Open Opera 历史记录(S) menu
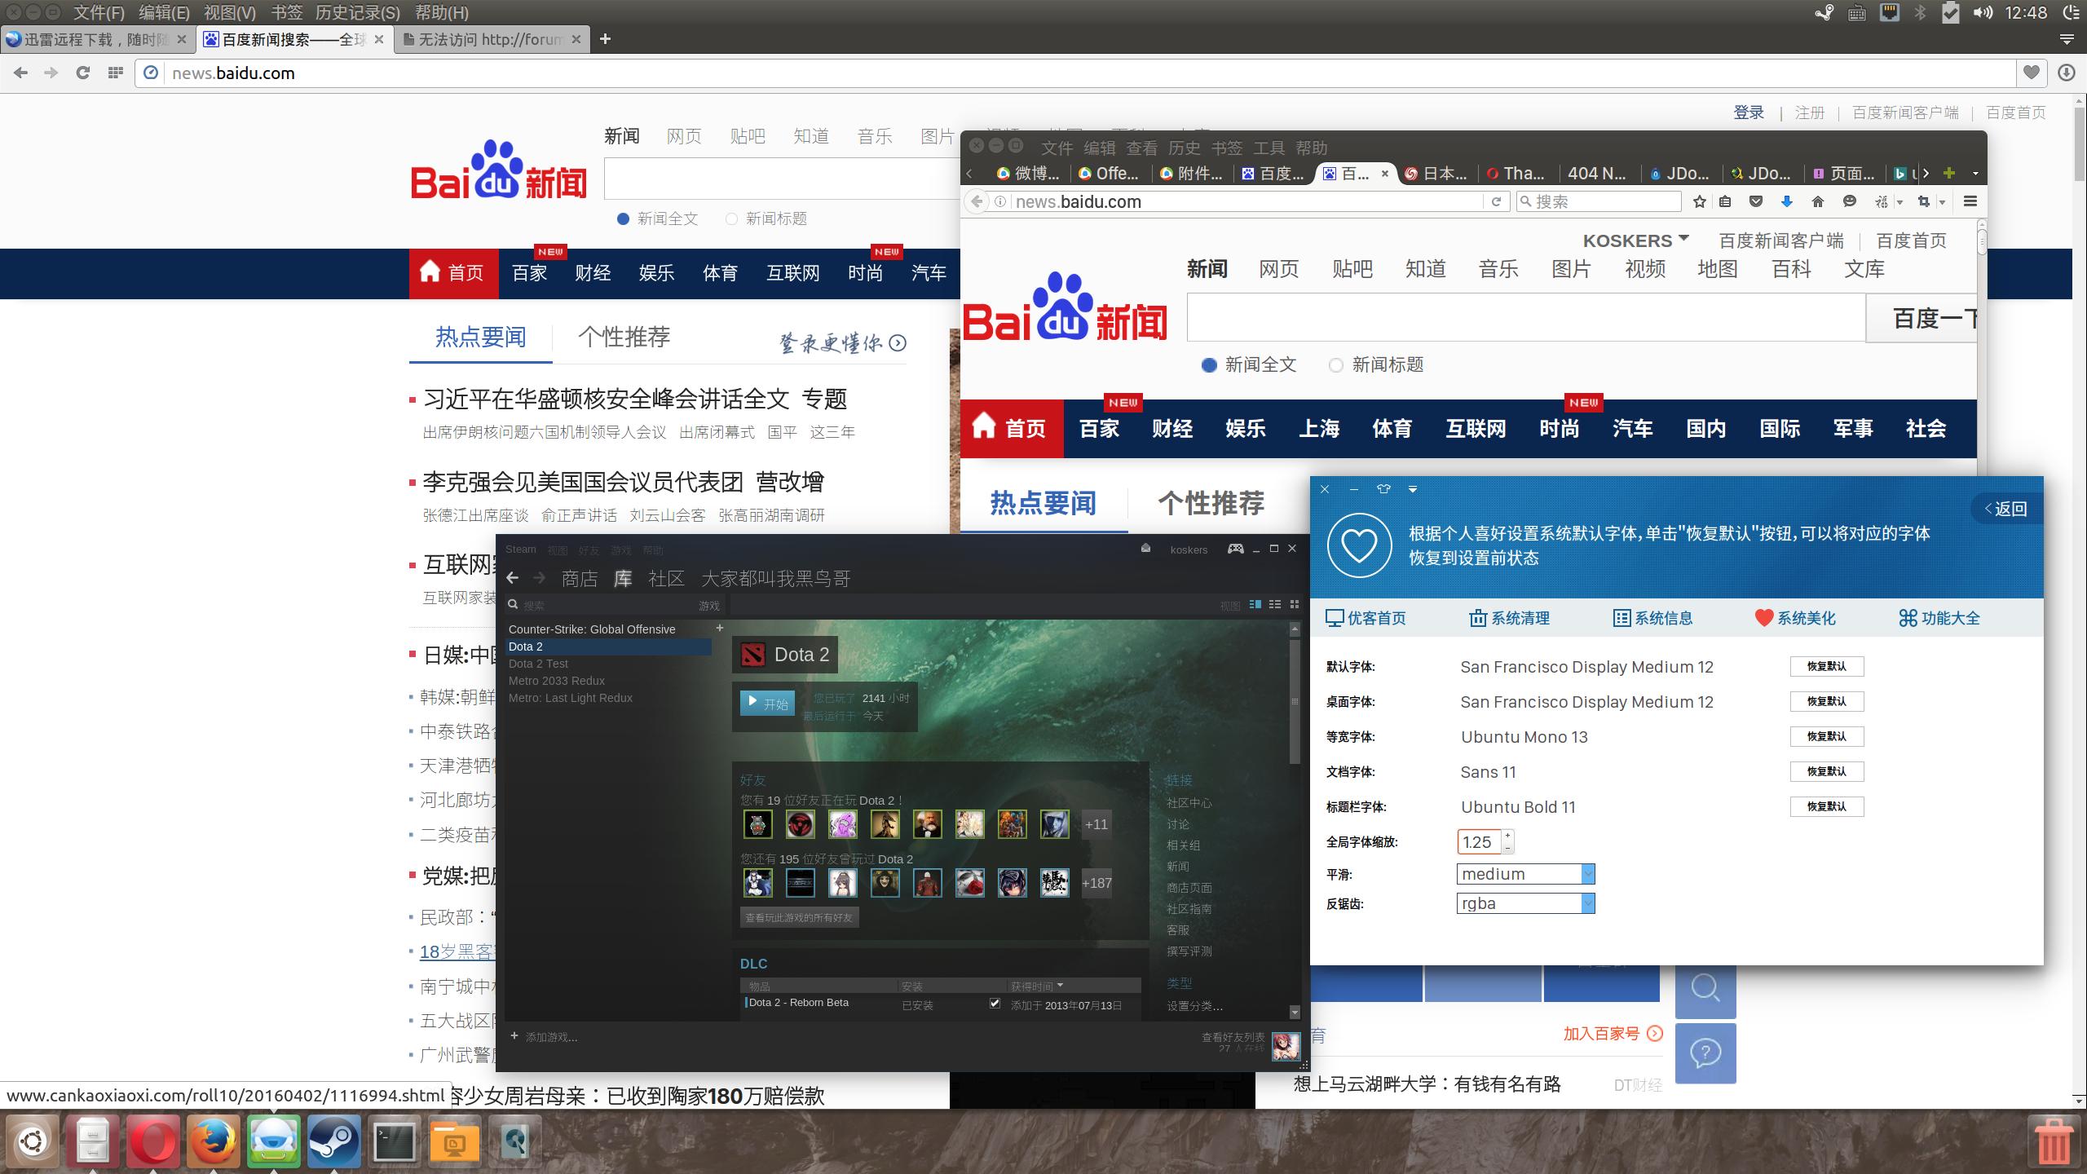 point(358,12)
